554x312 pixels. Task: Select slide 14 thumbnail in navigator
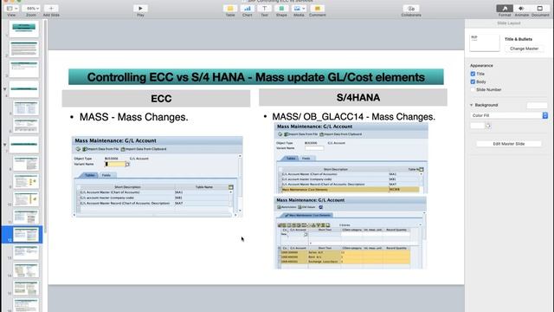[x=26, y=270]
